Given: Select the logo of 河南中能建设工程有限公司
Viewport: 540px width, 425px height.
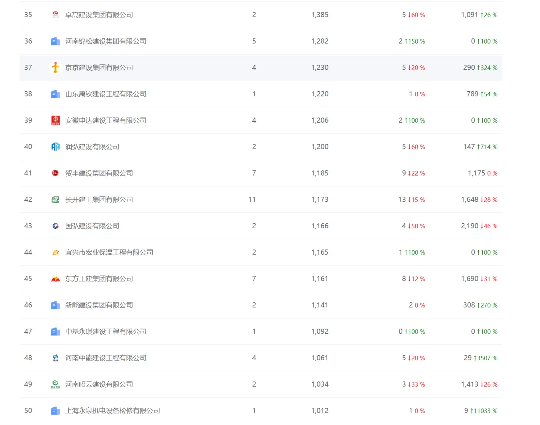Looking at the screenshot, I should [55, 358].
